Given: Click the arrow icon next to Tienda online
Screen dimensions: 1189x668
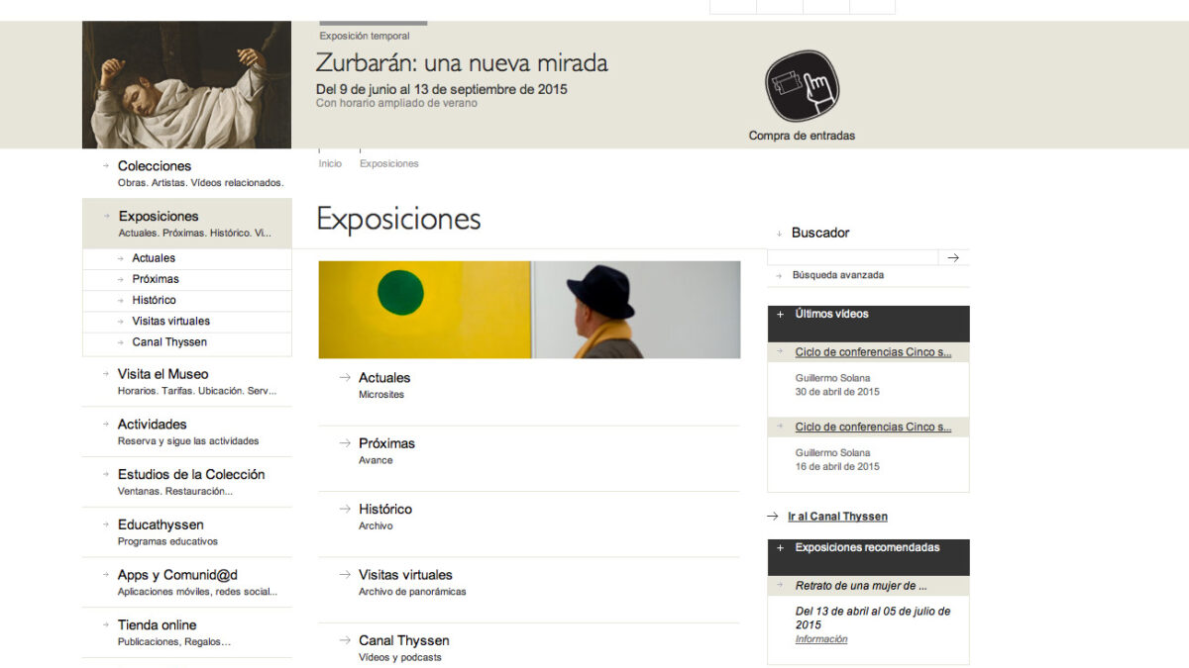Looking at the screenshot, I should (106, 625).
